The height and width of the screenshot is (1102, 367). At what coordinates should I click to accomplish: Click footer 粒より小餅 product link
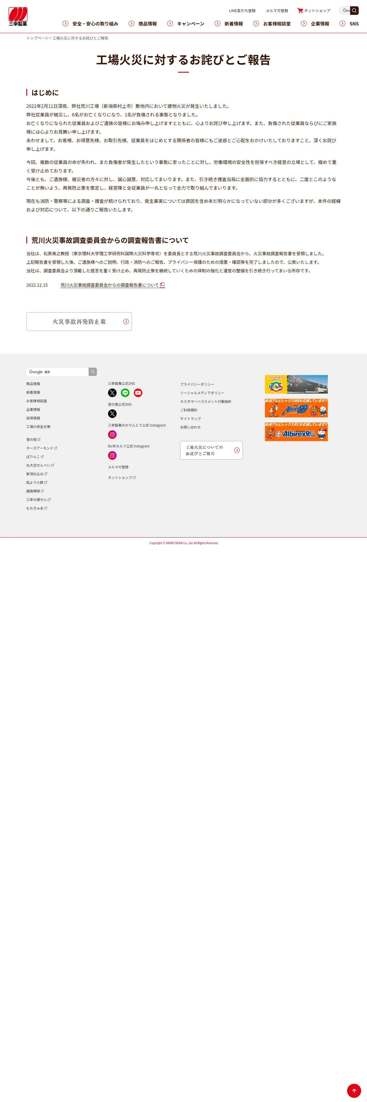tap(35, 483)
